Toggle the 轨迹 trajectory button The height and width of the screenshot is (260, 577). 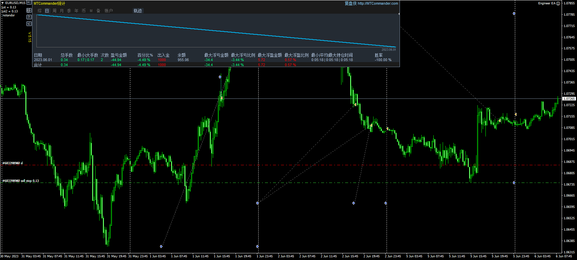138,11
